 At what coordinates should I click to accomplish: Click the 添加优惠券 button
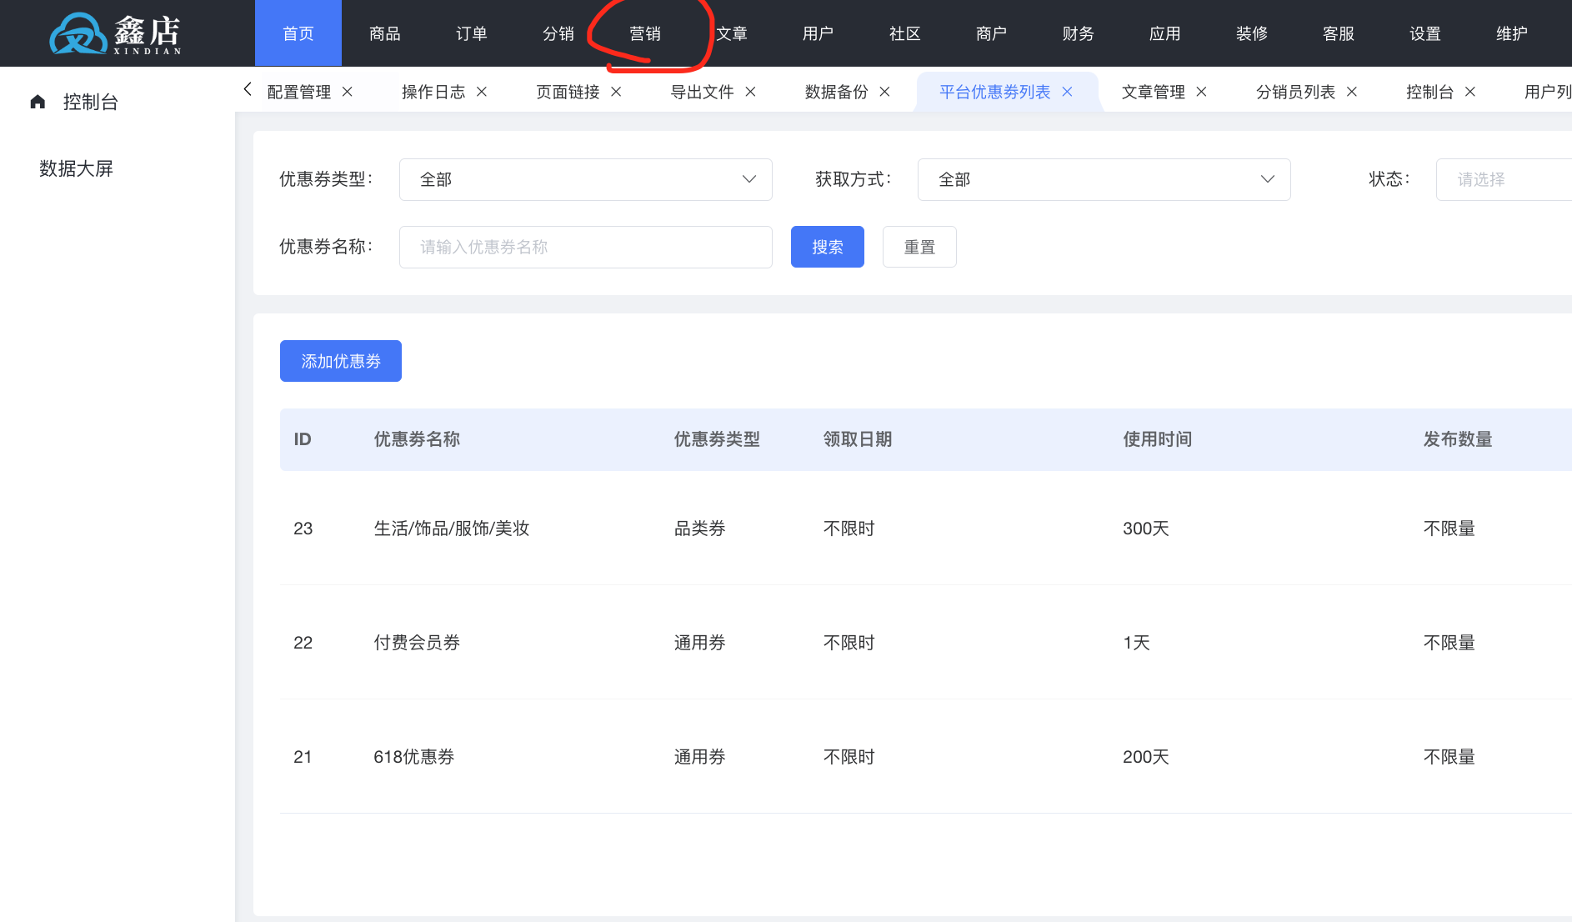pyautogui.click(x=341, y=361)
